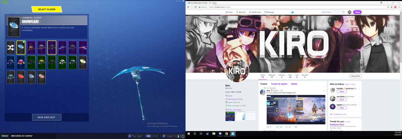402x139 pixels.
Task: Open the Guam location link
Action: (x=230, y=95)
